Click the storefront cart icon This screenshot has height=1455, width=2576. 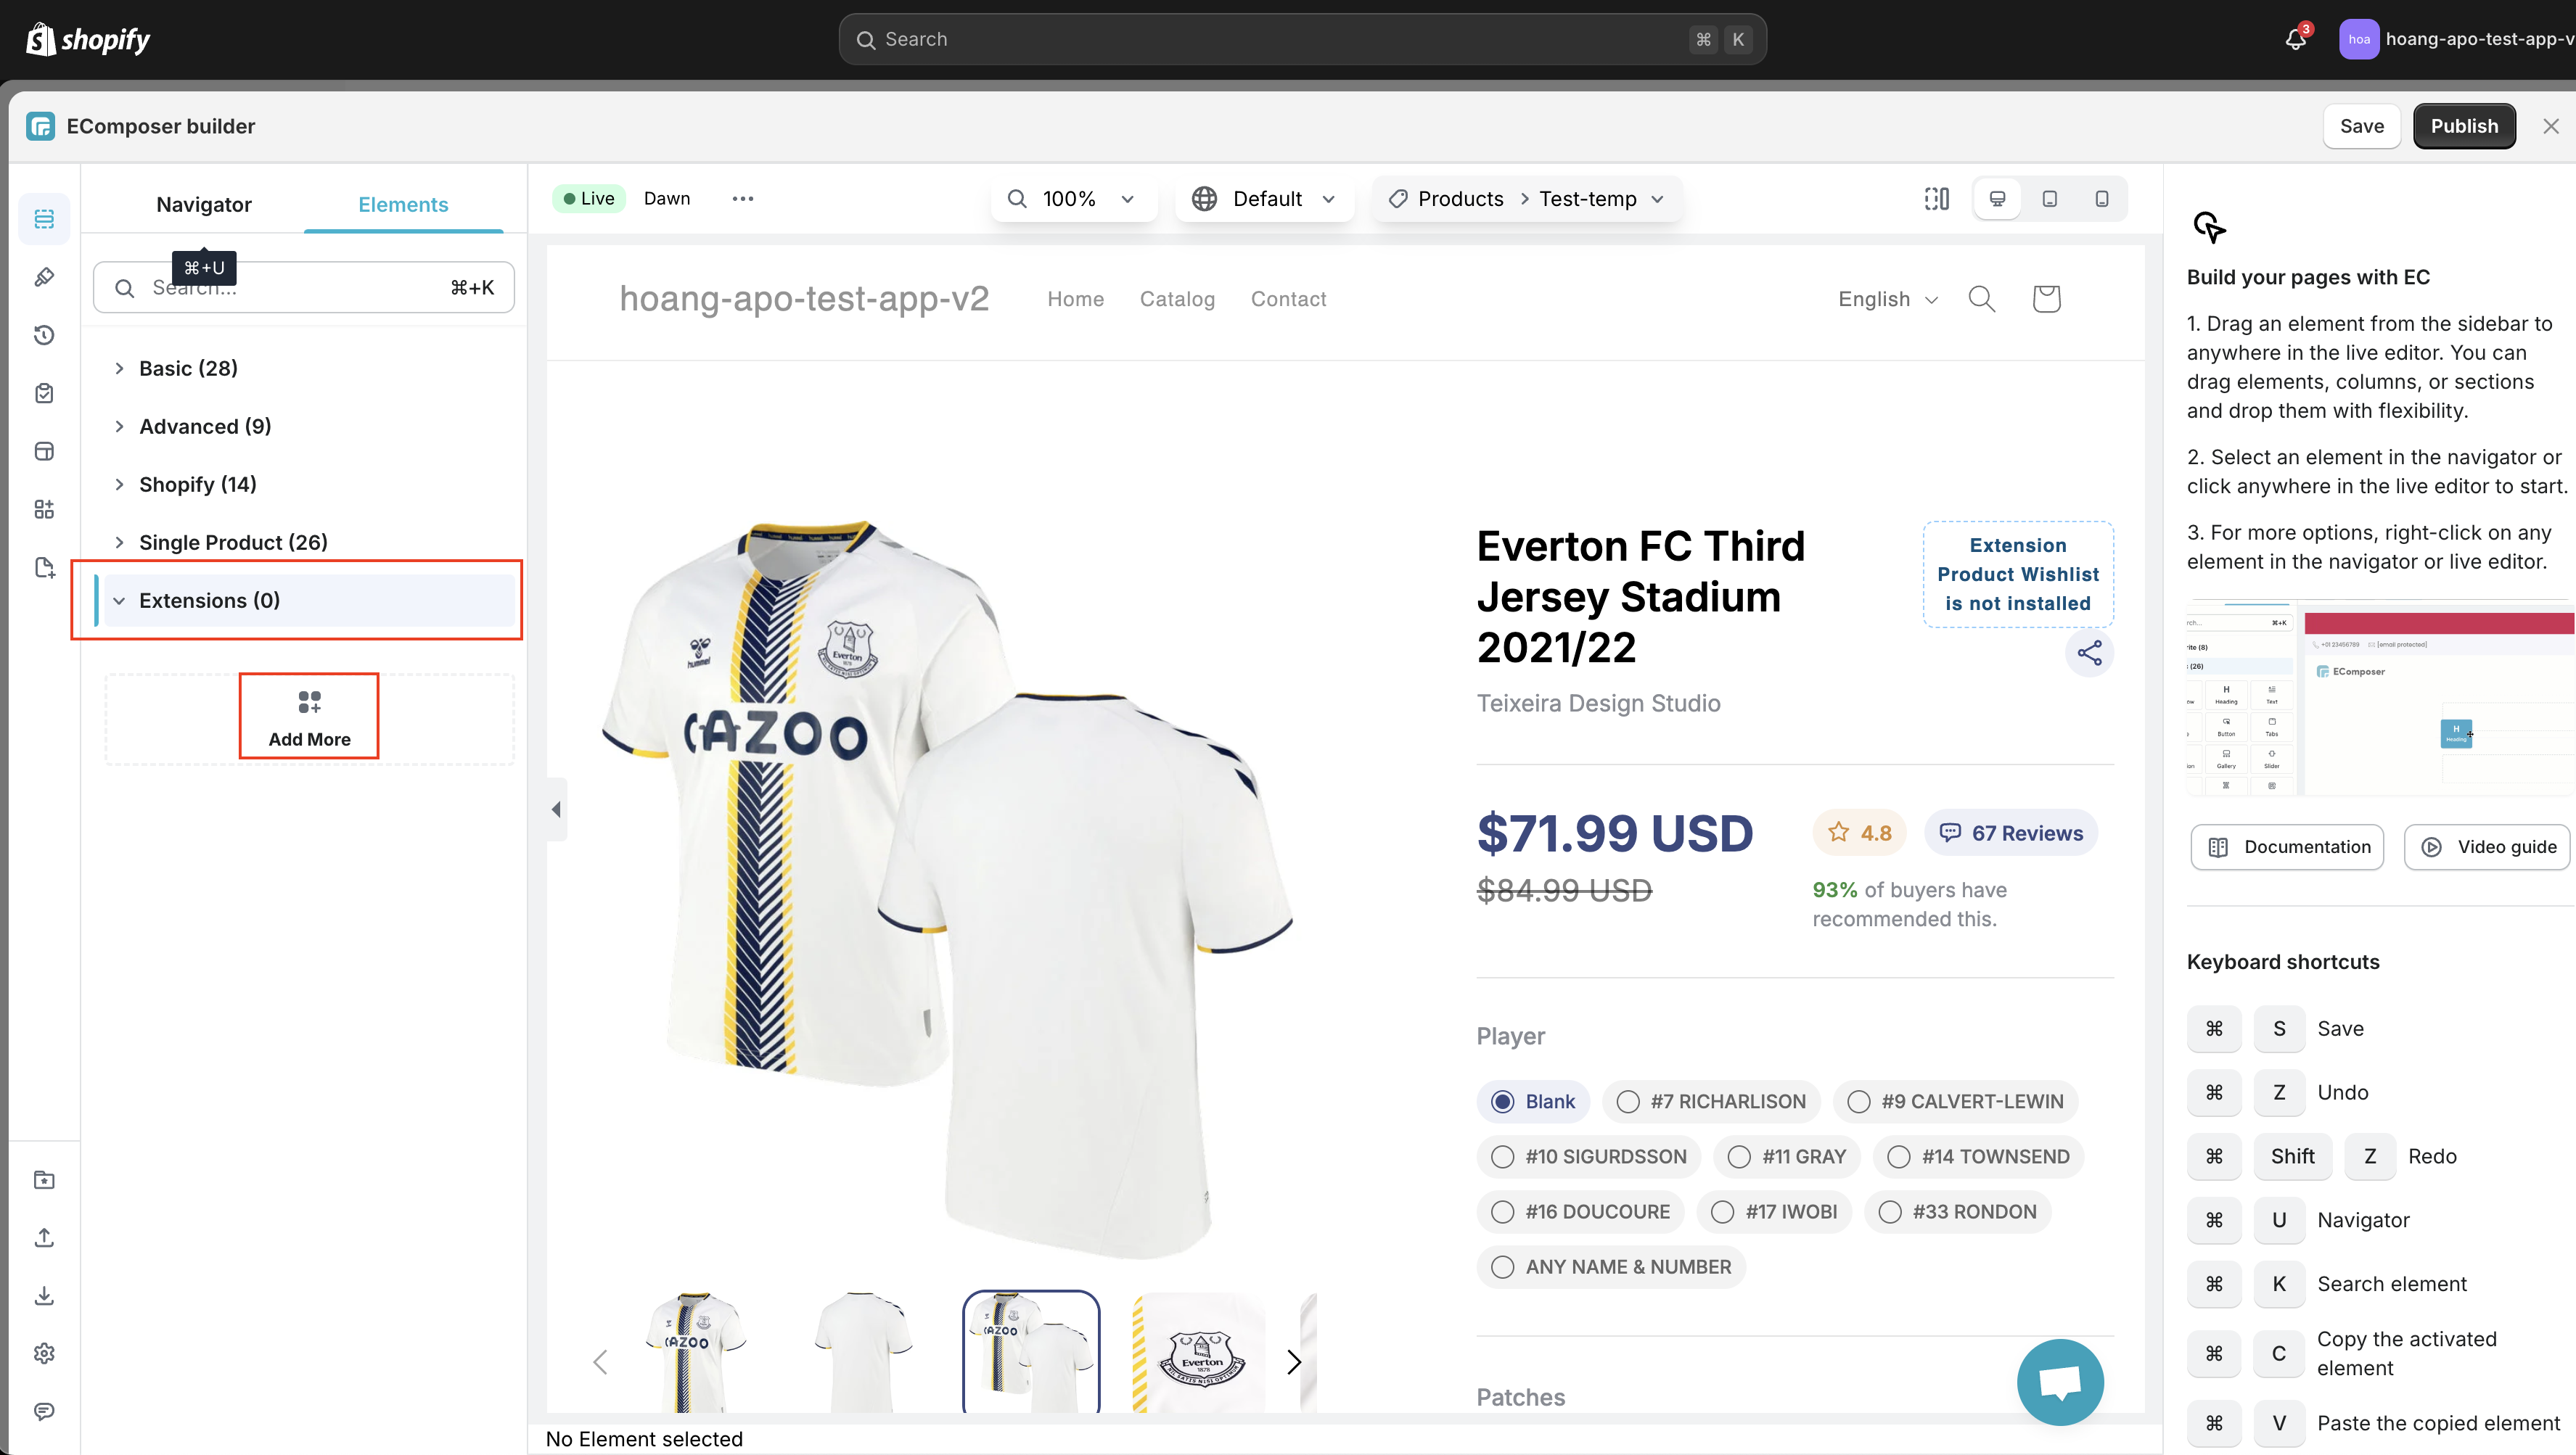point(2046,299)
